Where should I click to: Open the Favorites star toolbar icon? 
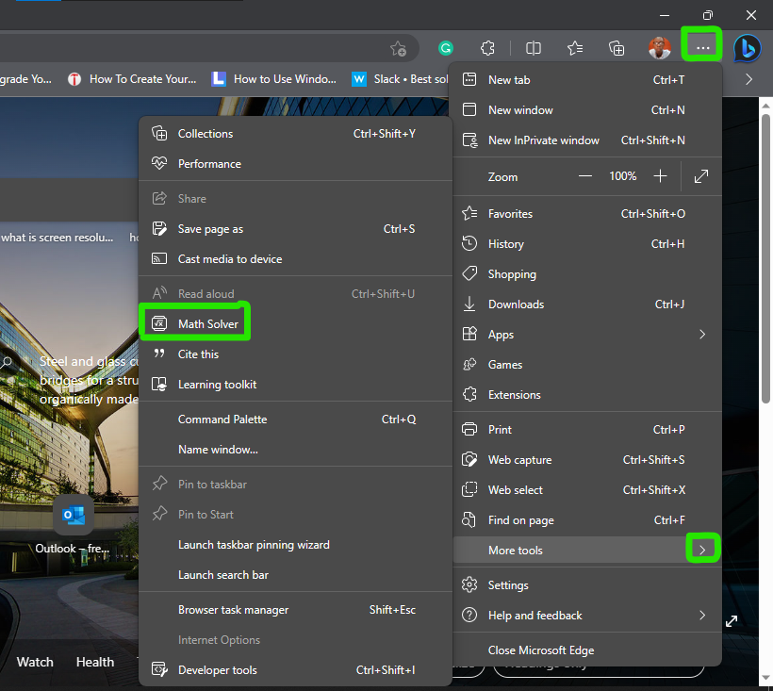tap(575, 48)
